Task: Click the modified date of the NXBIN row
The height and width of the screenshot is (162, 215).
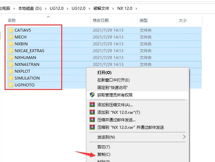Action: [108, 44]
